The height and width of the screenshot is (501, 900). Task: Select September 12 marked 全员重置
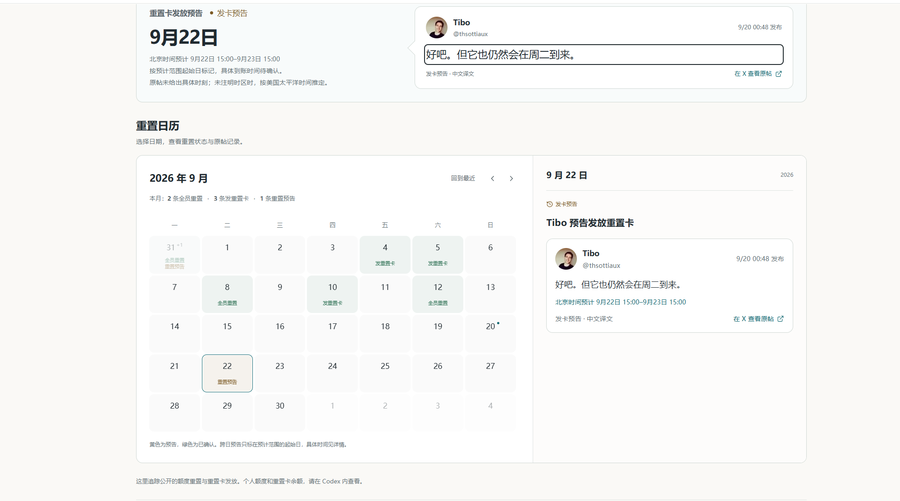tap(438, 294)
